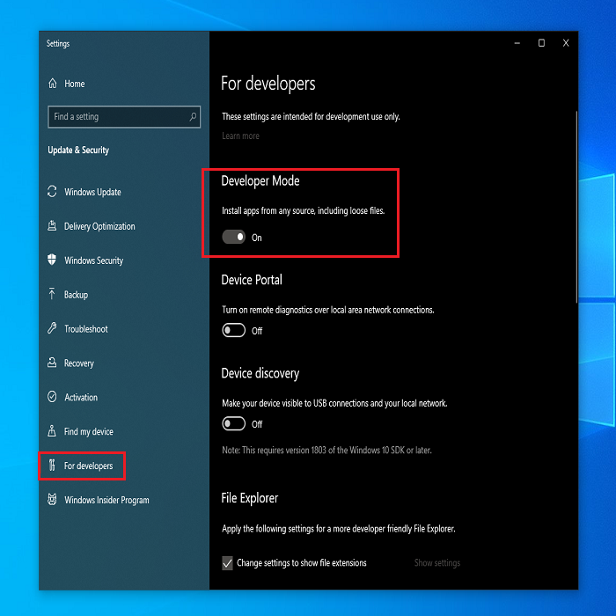The image size is (616, 616).
Task: Click the Home icon in sidebar
Action: point(53,84)
